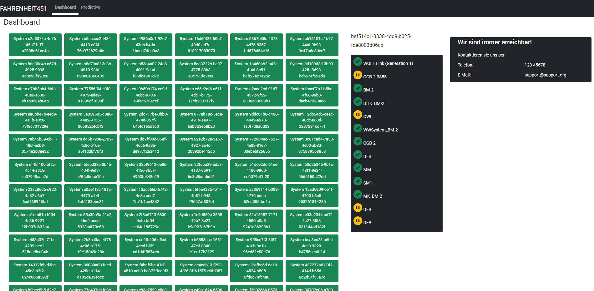Open the System 22fdba29 card
This screenshot has height=291, width=594.
click(201, 170)
